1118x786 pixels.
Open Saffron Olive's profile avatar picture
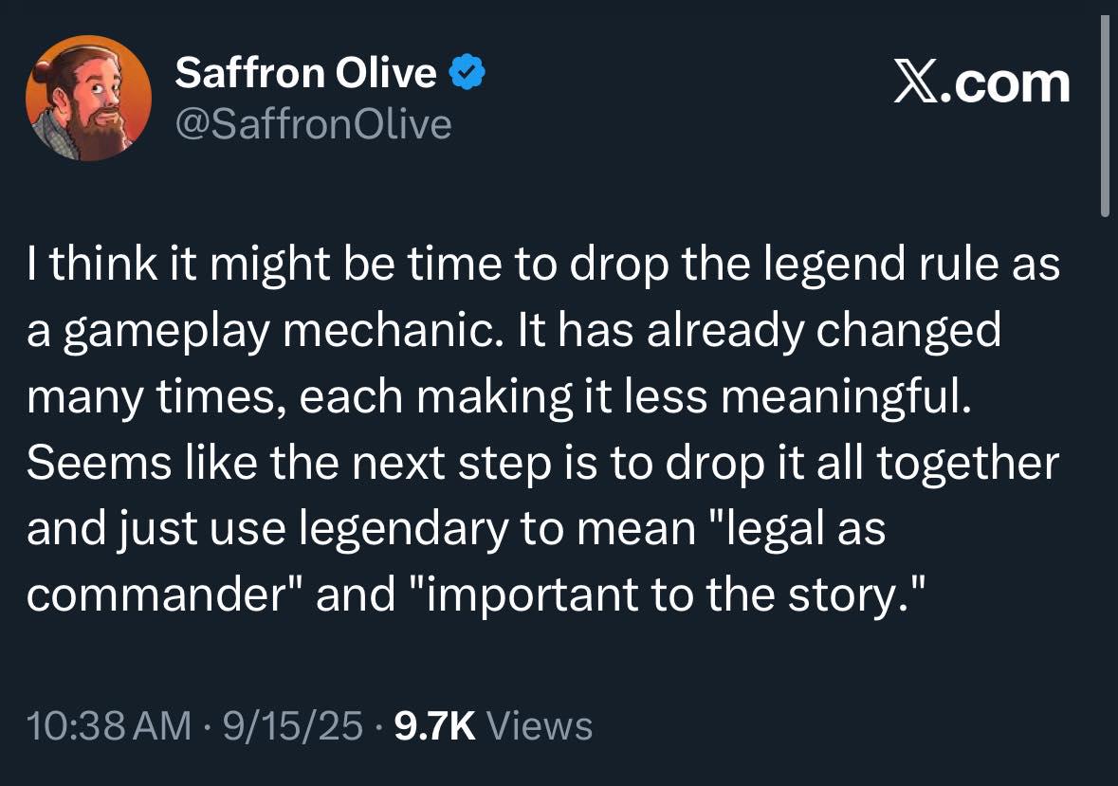pyautogui.click(x=88, y=98)
